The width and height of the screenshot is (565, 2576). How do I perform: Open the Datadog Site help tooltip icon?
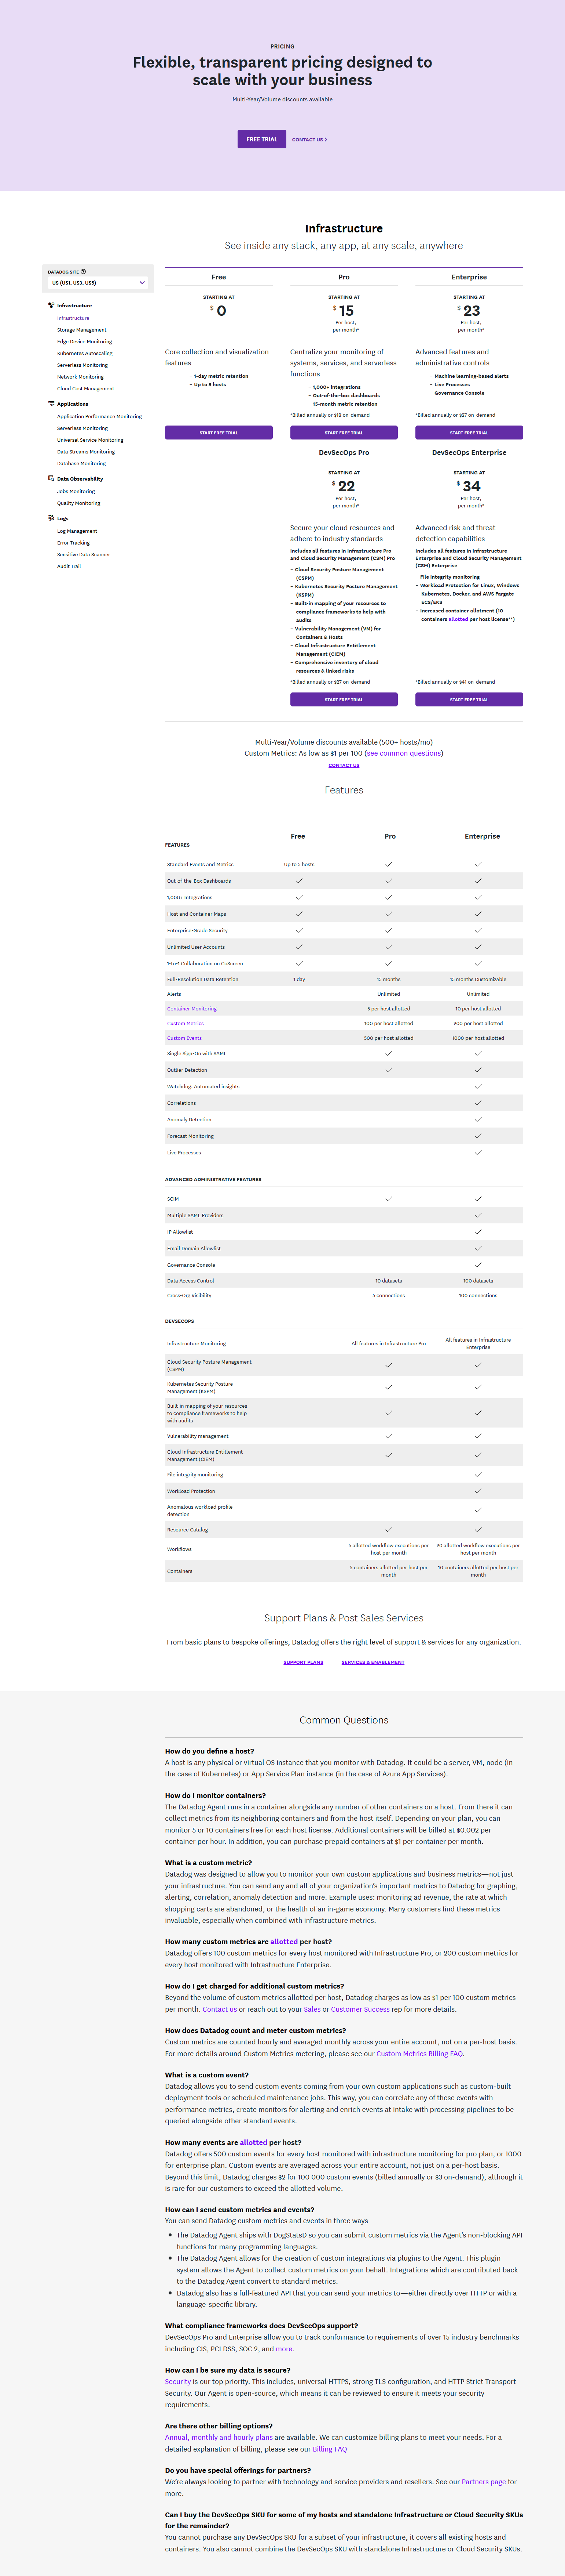coord(83,272)
